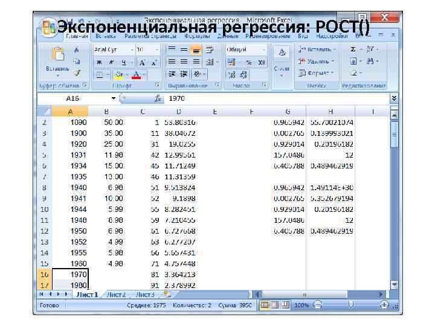
Task: Click the text Orientation icon
Action: 197,74
